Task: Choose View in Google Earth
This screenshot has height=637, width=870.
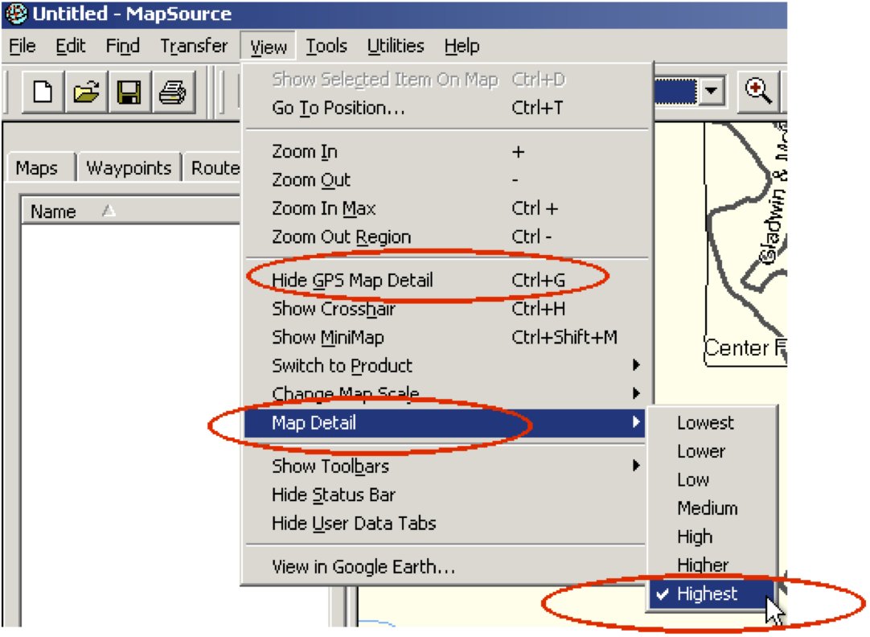Action: point(446,566)
